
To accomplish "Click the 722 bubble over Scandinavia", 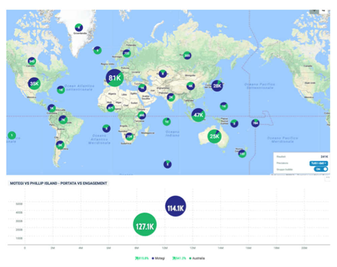I will pyautogui.click(x=127, y=53).
